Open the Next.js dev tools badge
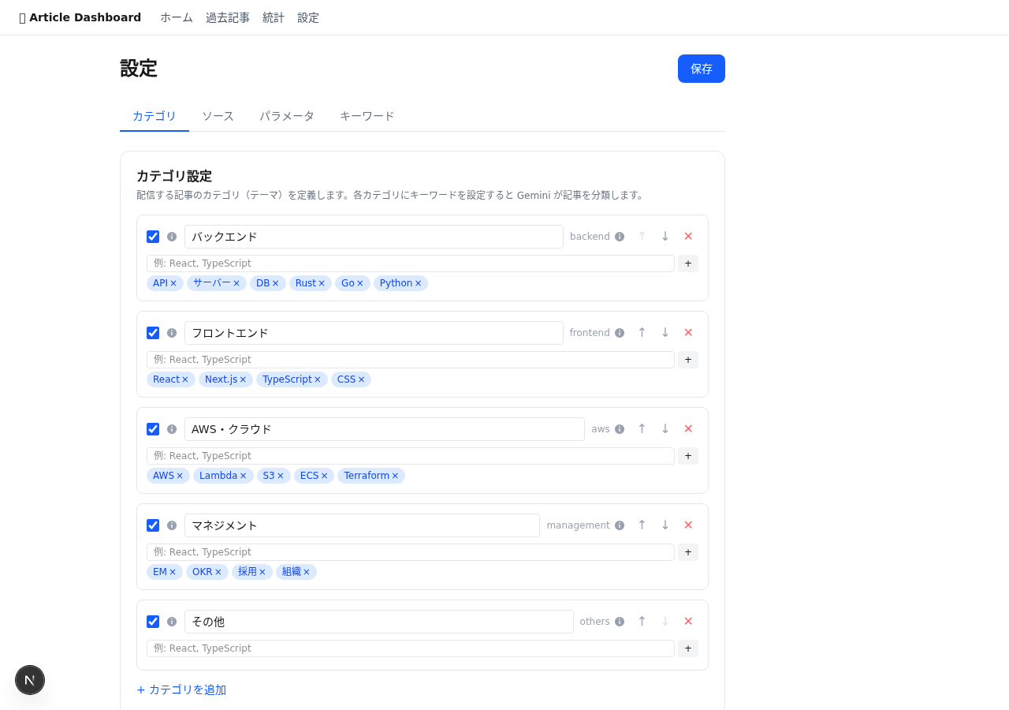The image size is (1009, 710). pyautogui.click(x=30, y=680)
